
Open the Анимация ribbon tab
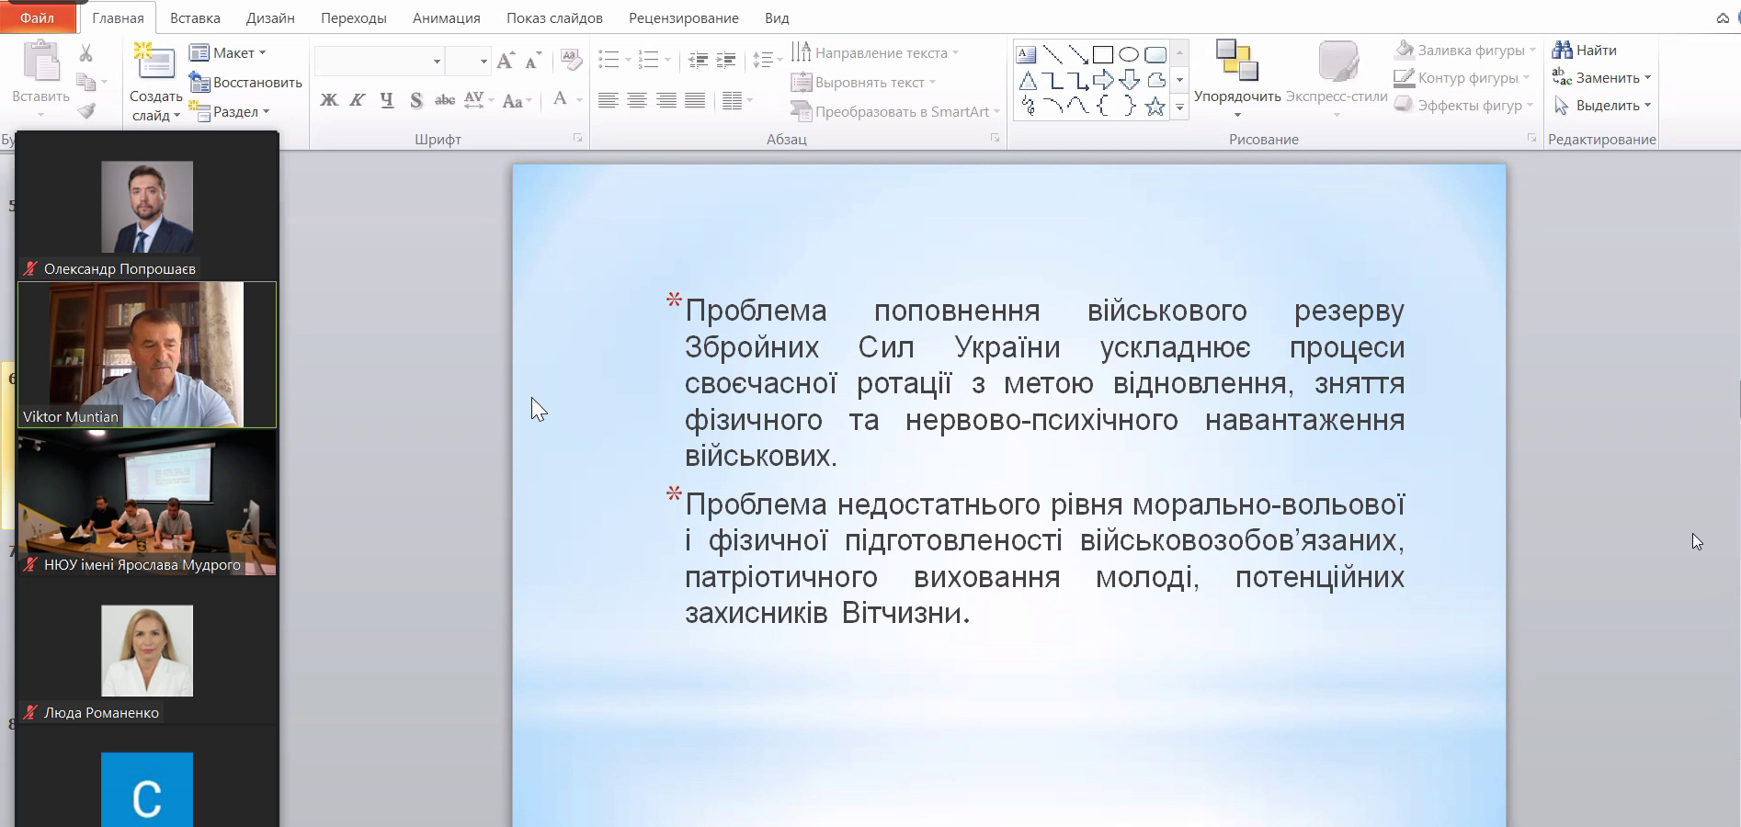point(446,18)
